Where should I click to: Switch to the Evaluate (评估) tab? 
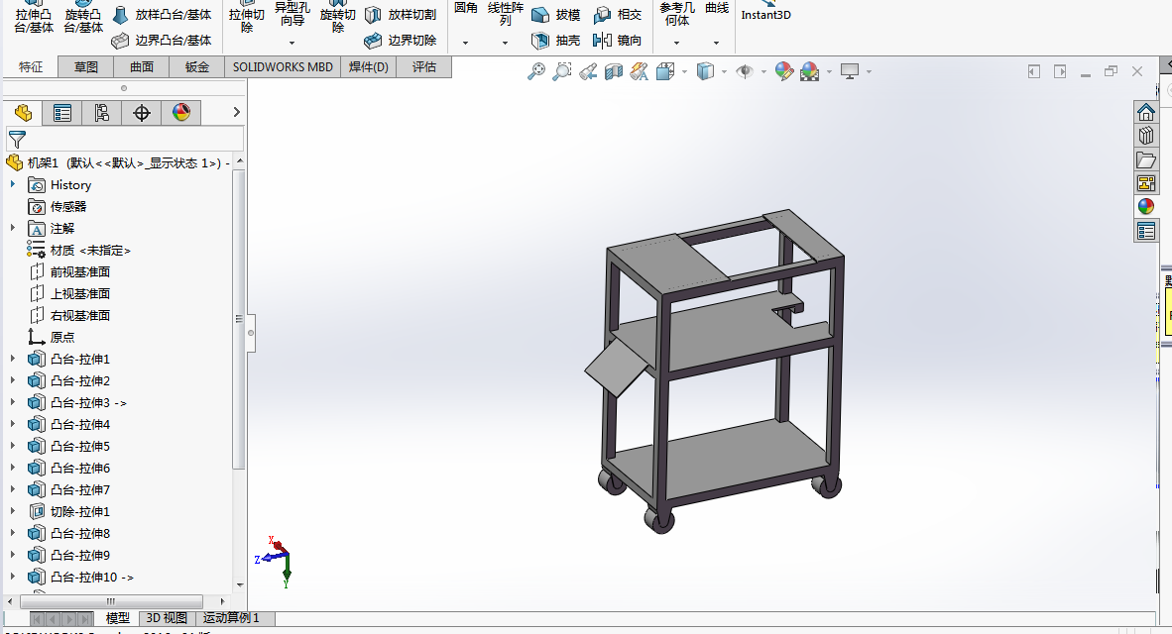coord(423,67)
